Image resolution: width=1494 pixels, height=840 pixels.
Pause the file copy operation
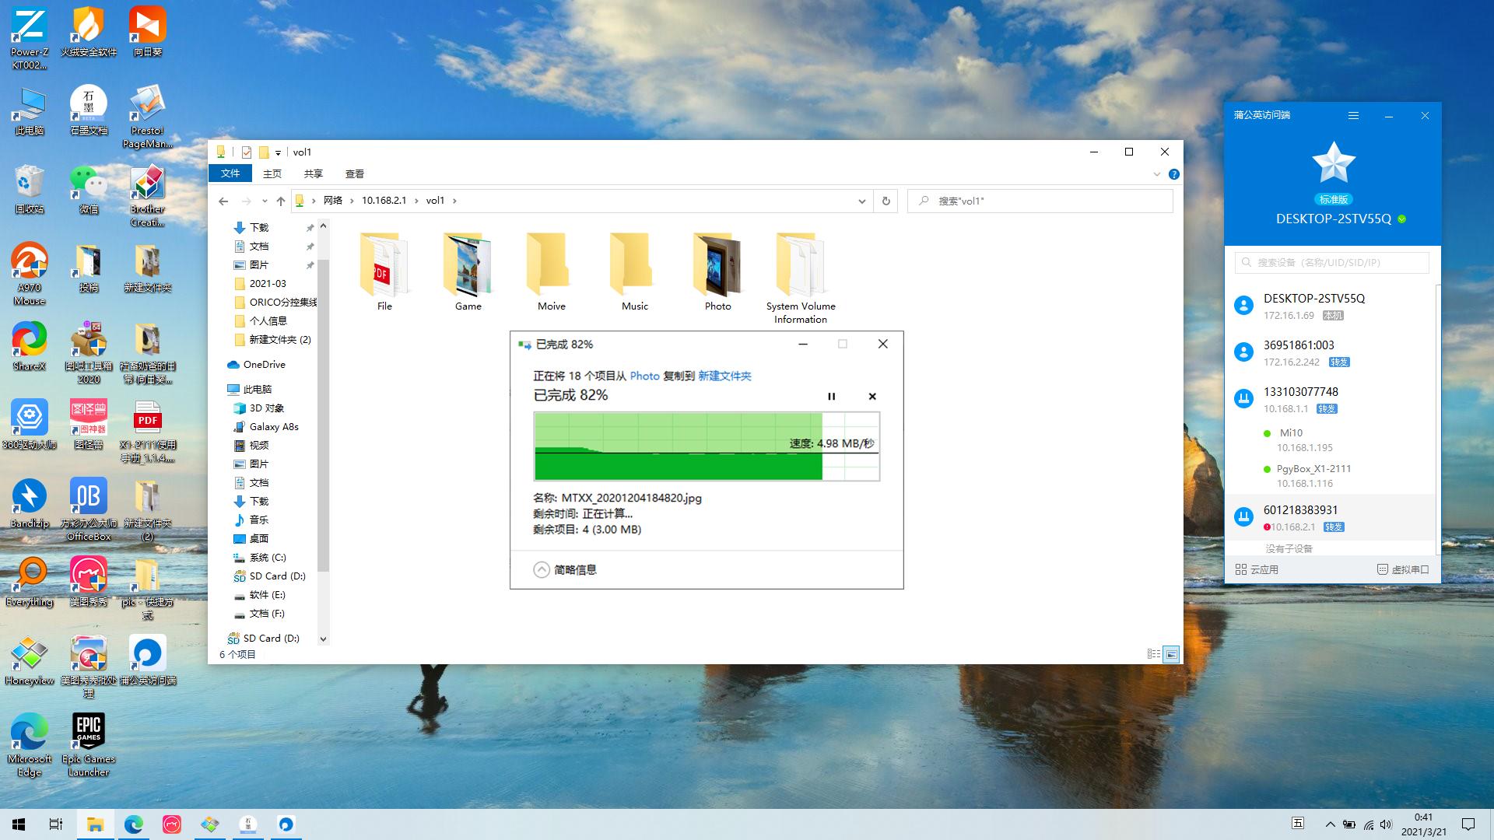pyautogui.click(x=831, y=397)
